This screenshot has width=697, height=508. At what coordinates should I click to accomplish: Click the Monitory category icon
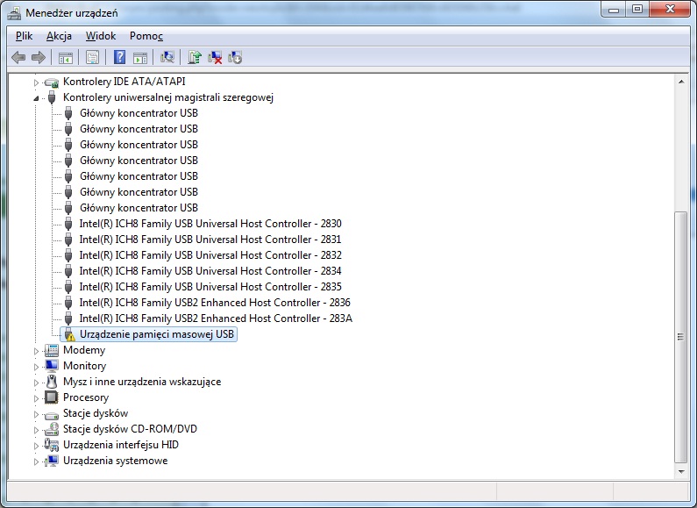coord(52,366)
